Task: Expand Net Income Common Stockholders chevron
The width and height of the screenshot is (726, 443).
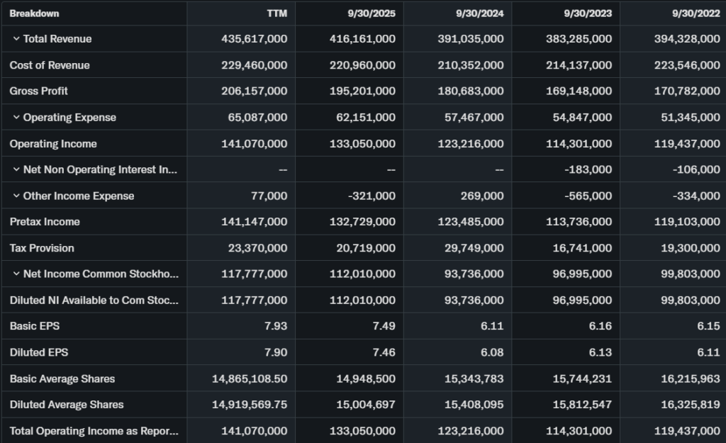Action: pos(16,274)
